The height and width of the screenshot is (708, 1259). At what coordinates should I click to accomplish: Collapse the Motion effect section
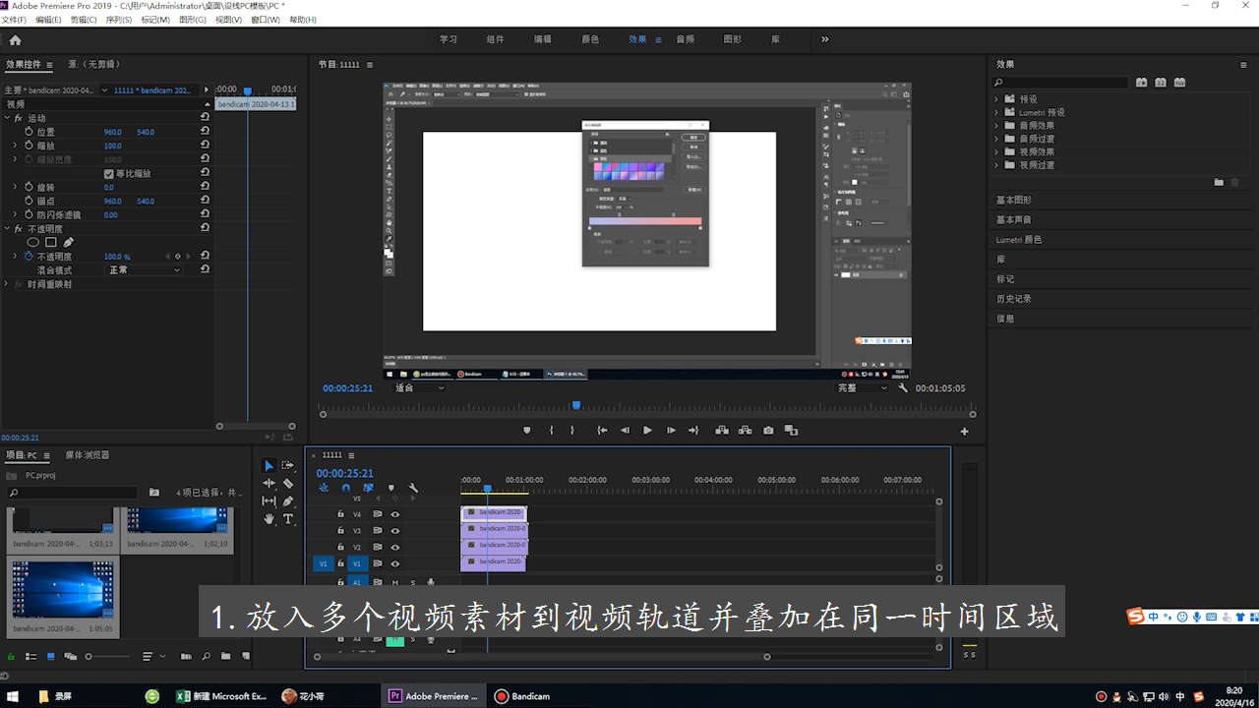pos(7,118)
